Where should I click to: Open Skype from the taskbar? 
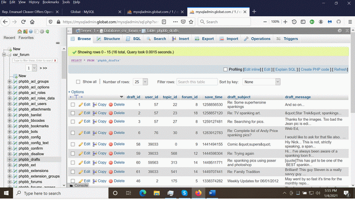click(x=184, y=193)
